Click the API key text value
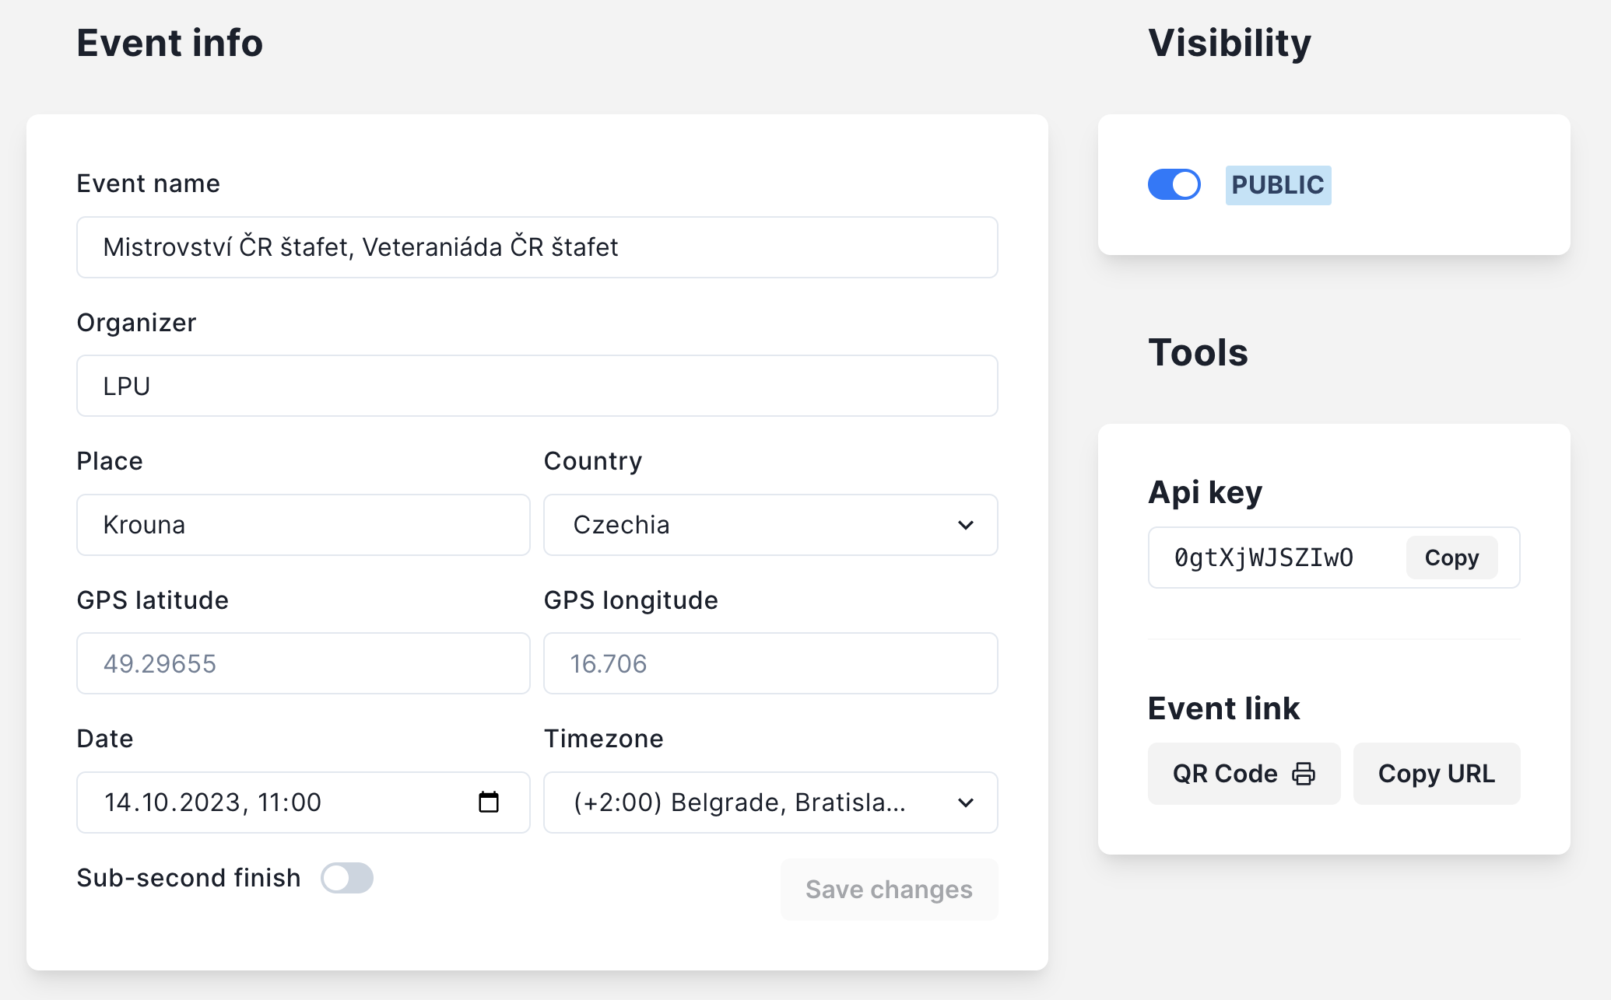The width and height of the screenshot is (1611, 1000). tap(1264, 558)
